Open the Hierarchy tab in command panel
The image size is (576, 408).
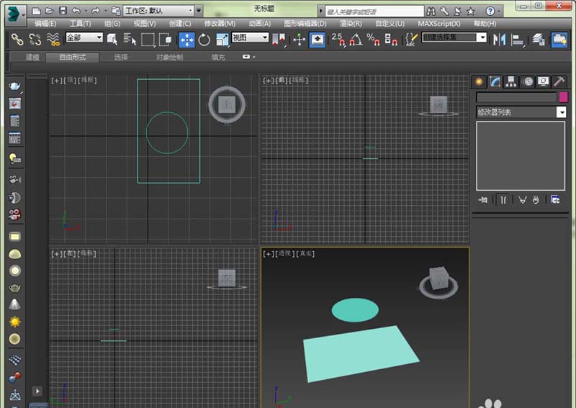pos(511,81)
